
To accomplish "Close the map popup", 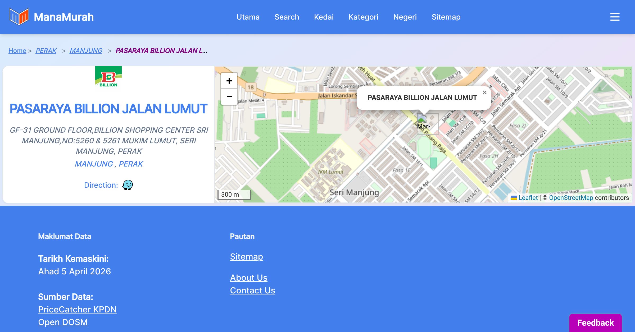I will pyautogui.click(x=484, y=93).
